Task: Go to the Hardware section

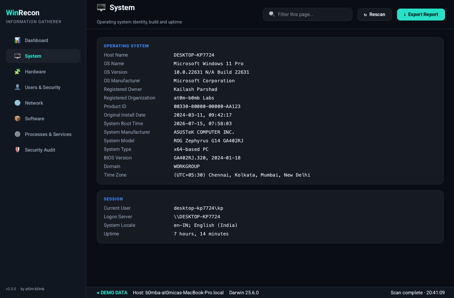Action: [43, 72]
